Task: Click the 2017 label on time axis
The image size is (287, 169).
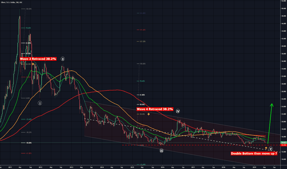Action: click(193, 167)
